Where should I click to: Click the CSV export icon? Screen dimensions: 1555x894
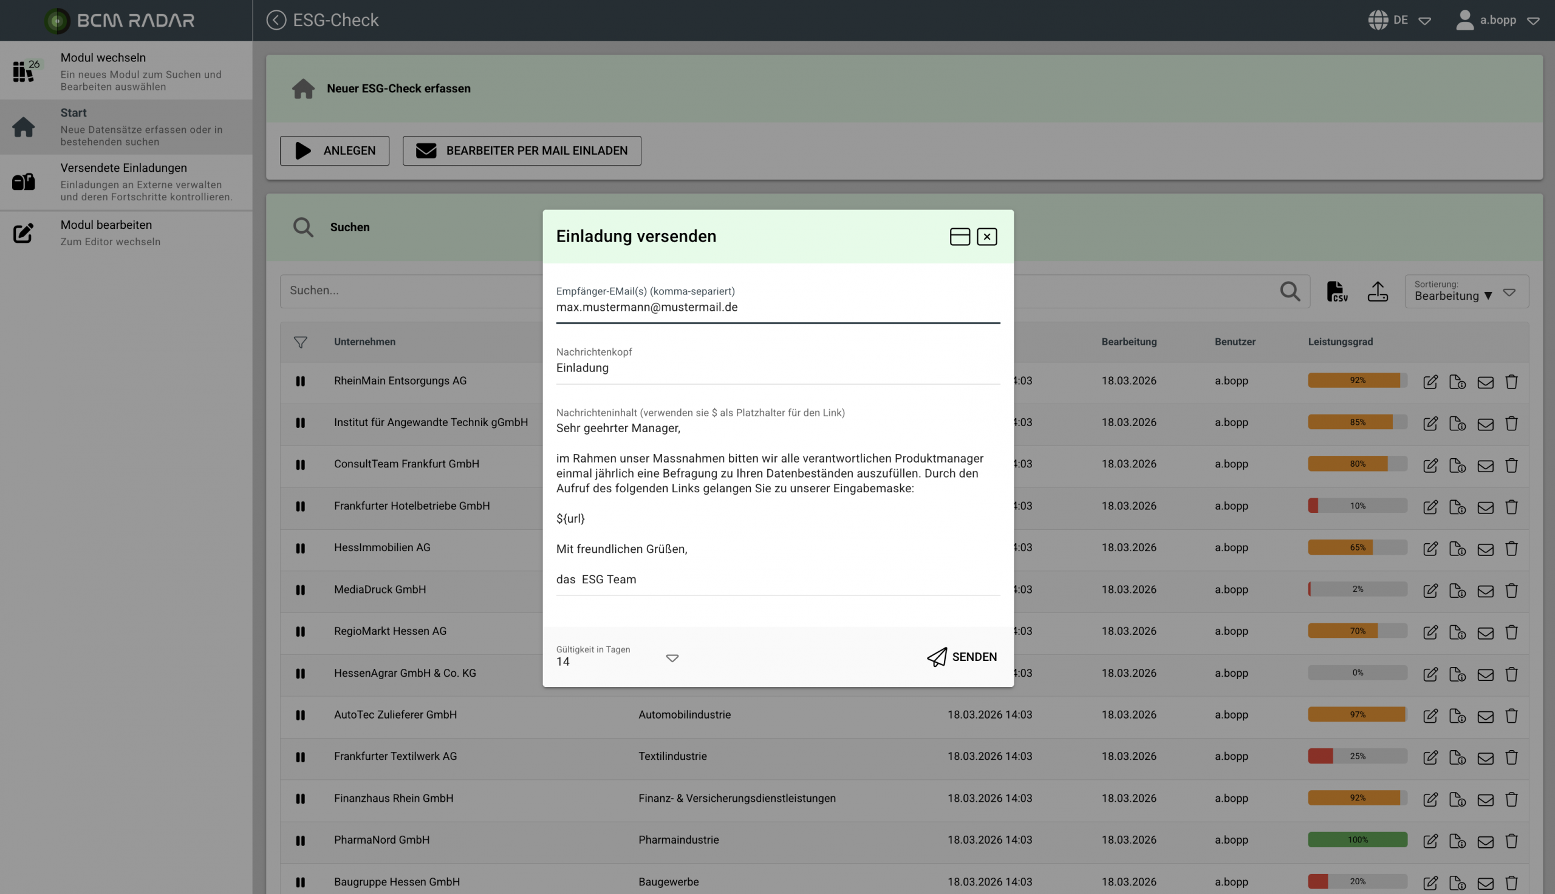point(1337,291)
